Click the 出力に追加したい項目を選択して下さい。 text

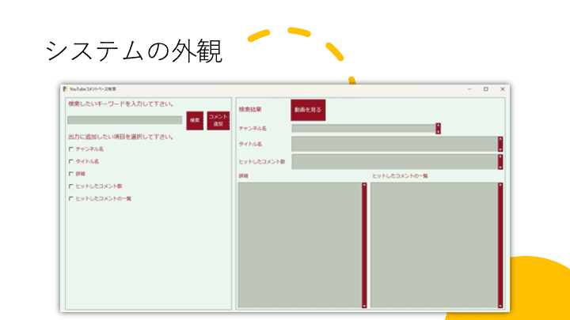pos(121,137)
